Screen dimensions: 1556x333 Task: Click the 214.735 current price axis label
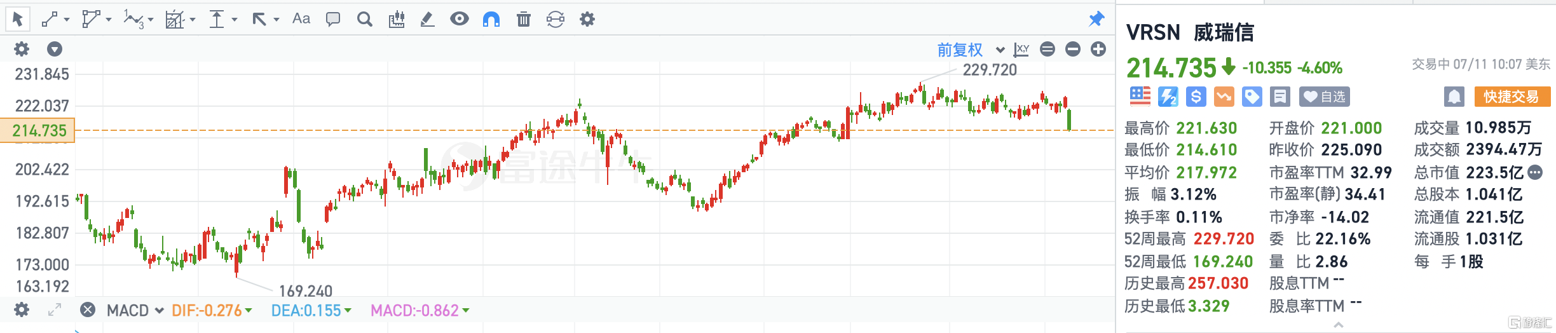38,130
